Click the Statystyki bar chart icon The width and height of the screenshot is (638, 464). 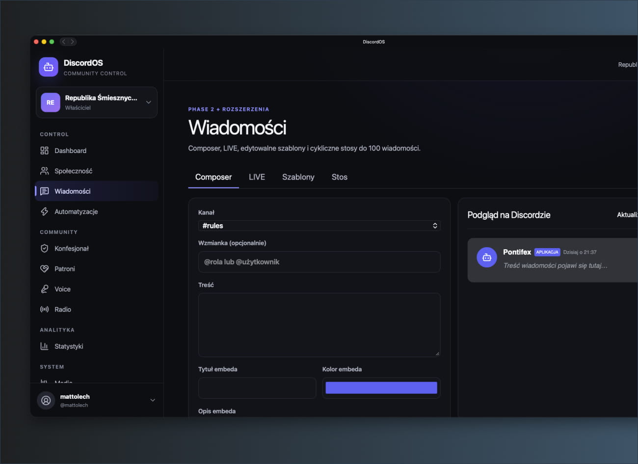(44, 346)
